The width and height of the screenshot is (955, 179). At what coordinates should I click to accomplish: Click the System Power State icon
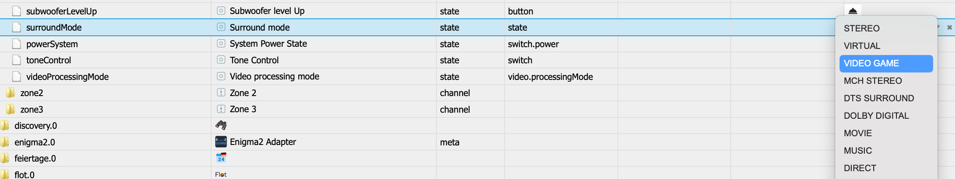221,44
